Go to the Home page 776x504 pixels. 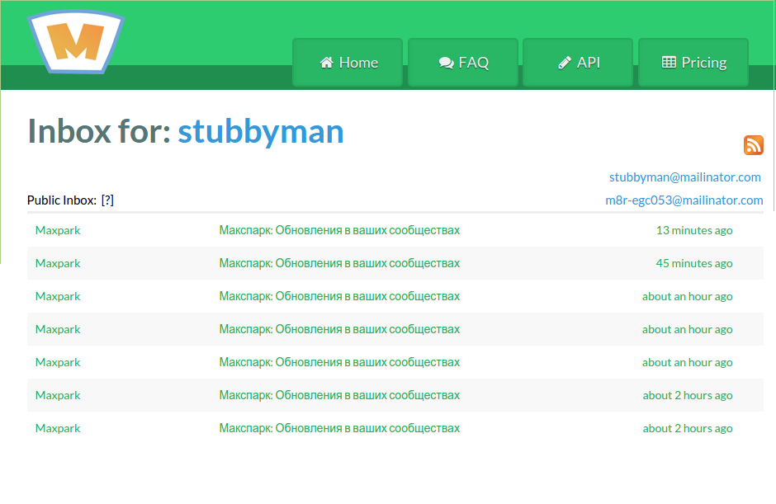tap(348, 63)
